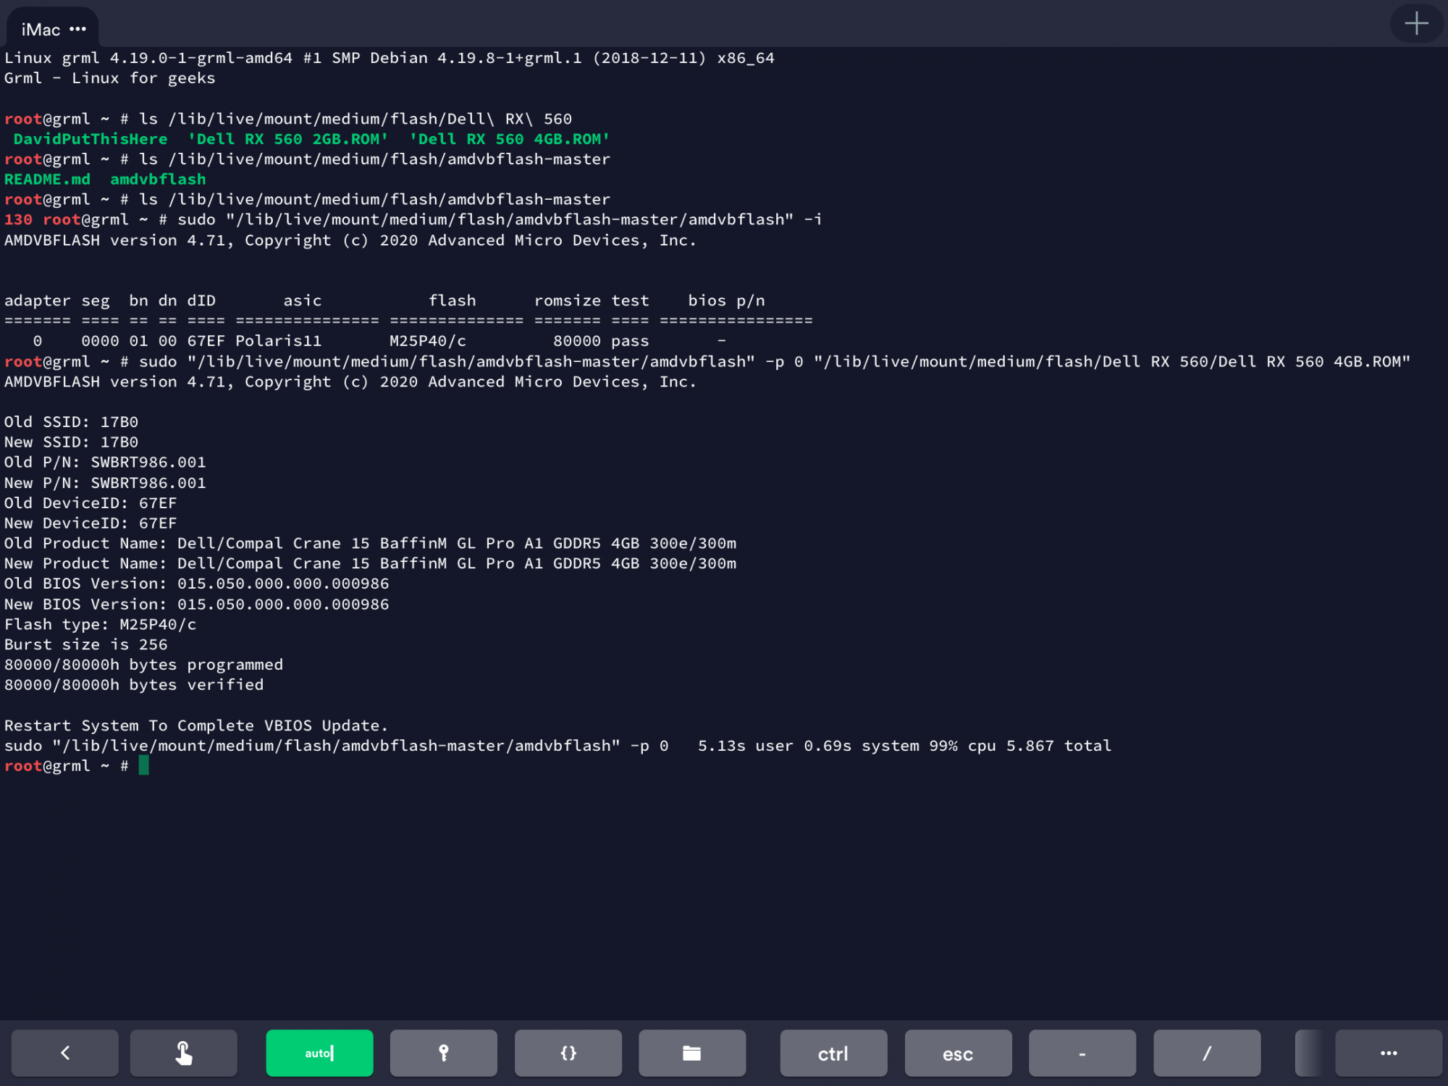Tap the folder icon in the bottom toolbar
This screenshot has width=1448, height=1086.
(x=691, y=1053)
